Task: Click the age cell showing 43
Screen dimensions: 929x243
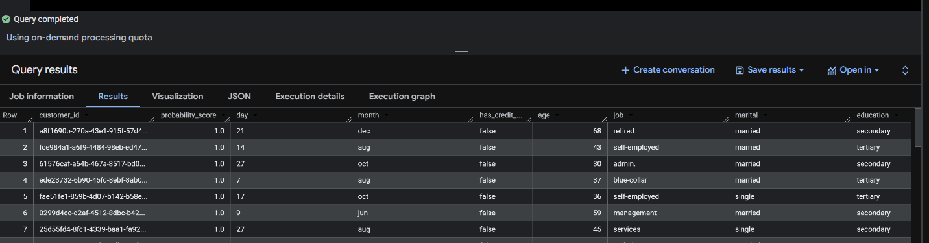Action: click(x=570, y=147)
